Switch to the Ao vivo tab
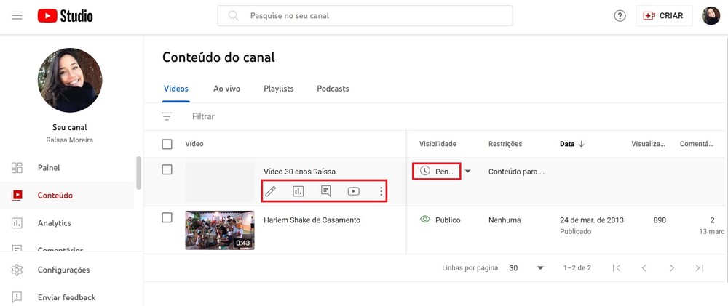Viewport: 728px width, 306px height. (x=226, y=89)
